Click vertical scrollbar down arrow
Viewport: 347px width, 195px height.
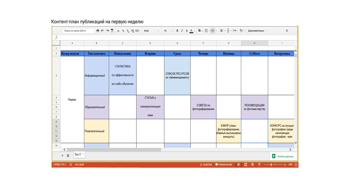point(295,143)
